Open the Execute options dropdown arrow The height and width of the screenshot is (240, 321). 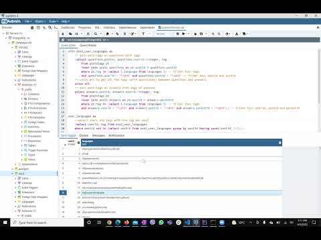[189, 34]
